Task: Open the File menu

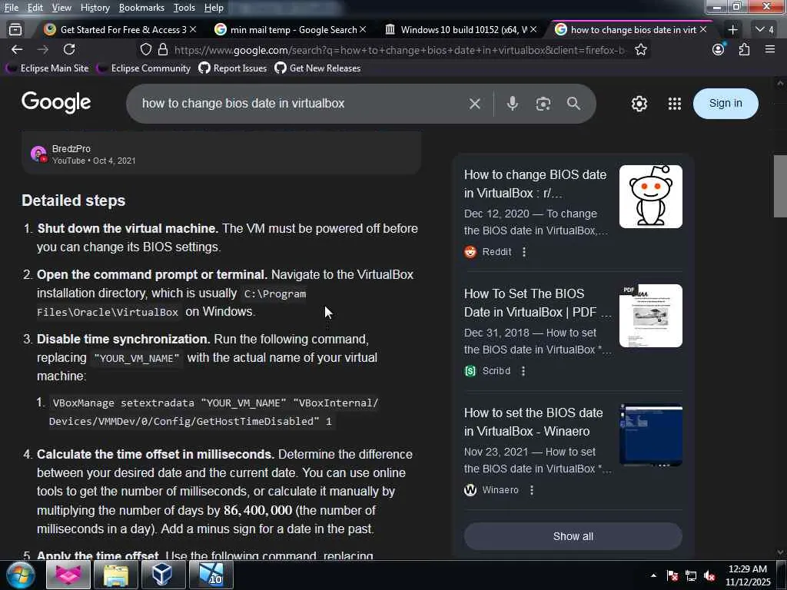Action: pos(11,8)
